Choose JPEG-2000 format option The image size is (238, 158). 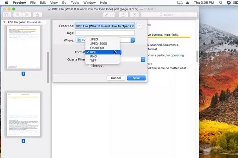[x=103, y=44]
